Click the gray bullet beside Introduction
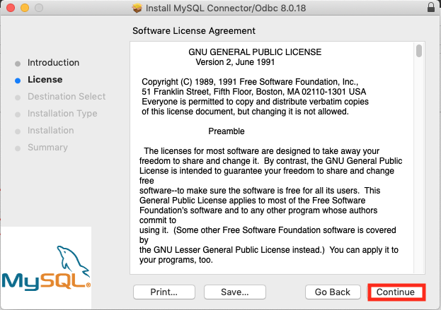The image size is (441, 310). coord(18,64)
